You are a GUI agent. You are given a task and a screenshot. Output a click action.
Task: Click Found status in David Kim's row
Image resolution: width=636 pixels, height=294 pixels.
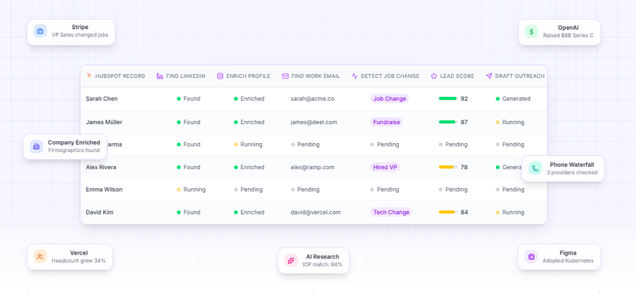(x=189, y=213)
